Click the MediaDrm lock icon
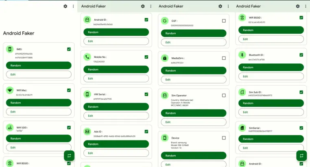The image size is (310, 167). pyautogui.click(x=164, y=58)
